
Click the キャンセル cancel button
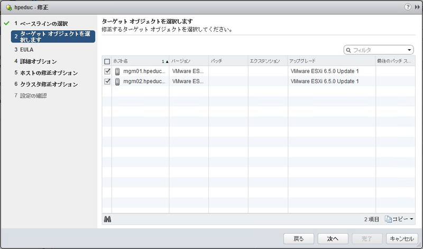[402, 239]
